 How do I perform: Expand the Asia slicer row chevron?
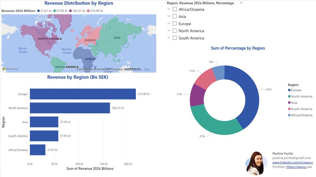coord(169,16)
